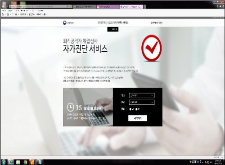The width and height of the screenshot is (225, 165).
Task: Click the right-side header menu link
Action: tap(157, 23)
